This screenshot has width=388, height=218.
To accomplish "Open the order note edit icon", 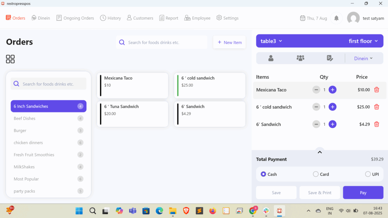I will 330,58.
